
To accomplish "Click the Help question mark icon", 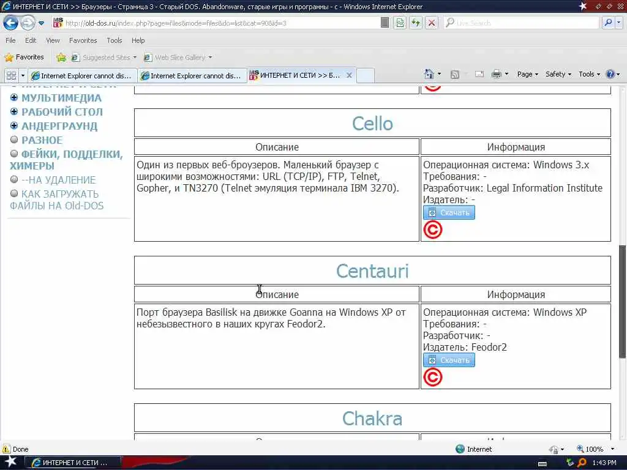I will pos(610,74).
